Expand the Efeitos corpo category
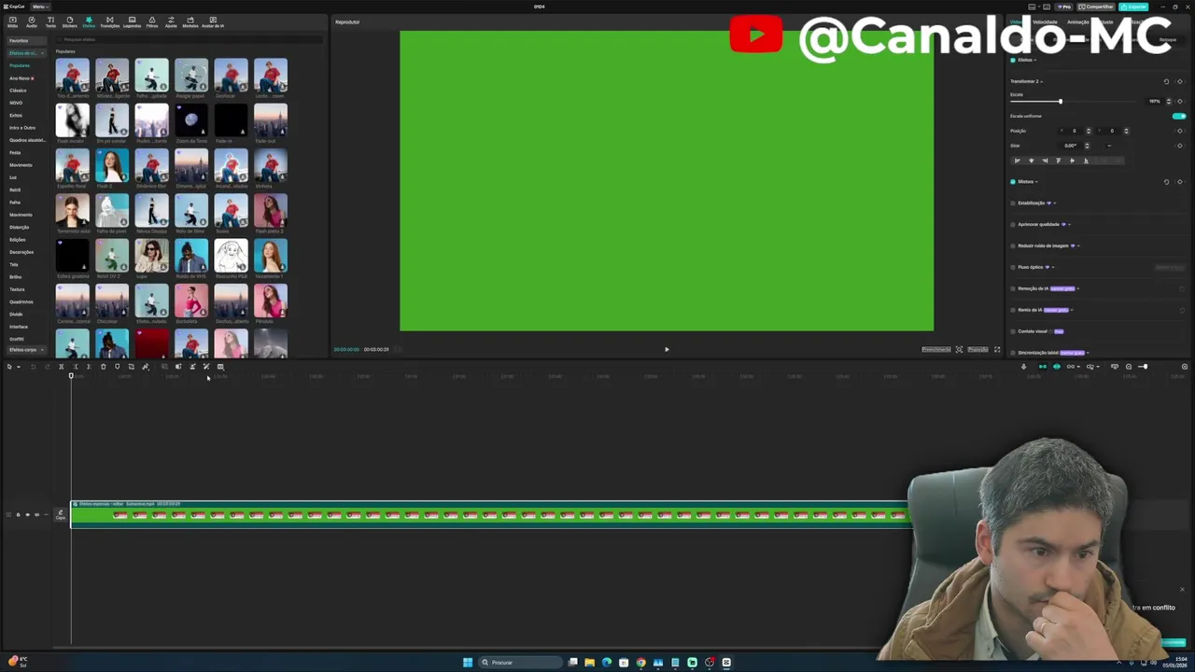Image resolution: width=1195 pixels, height=672 pixels. click(25, 350)
